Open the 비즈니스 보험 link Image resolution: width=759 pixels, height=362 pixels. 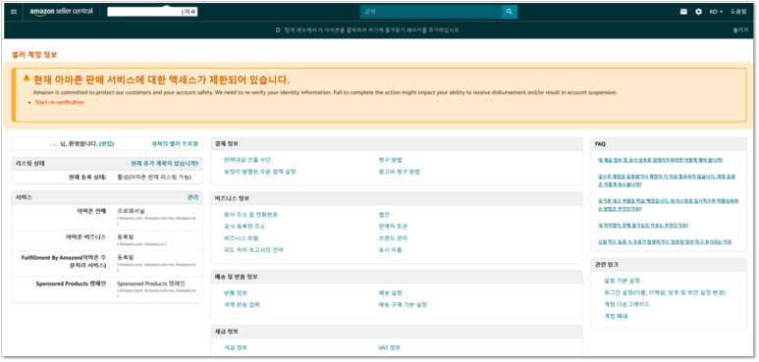[x=242, y=238]
